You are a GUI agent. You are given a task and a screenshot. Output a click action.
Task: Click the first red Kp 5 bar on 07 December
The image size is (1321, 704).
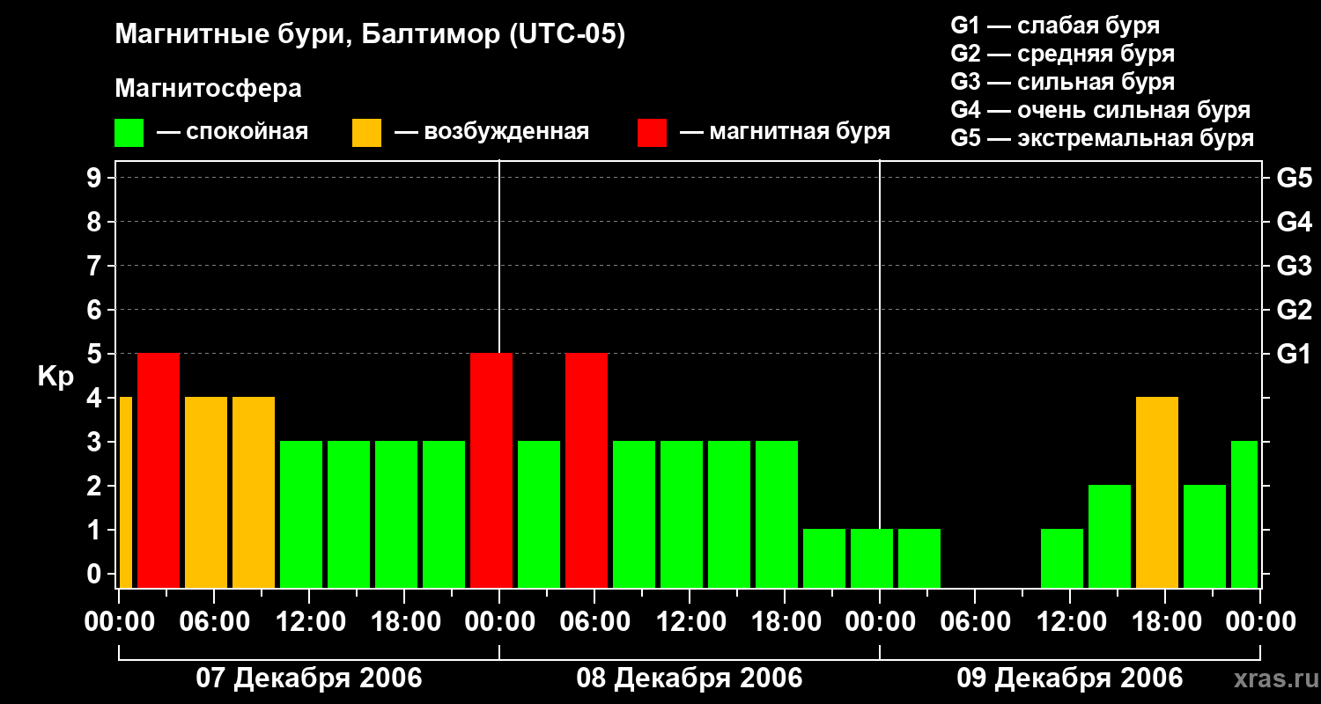pos(159,471)
